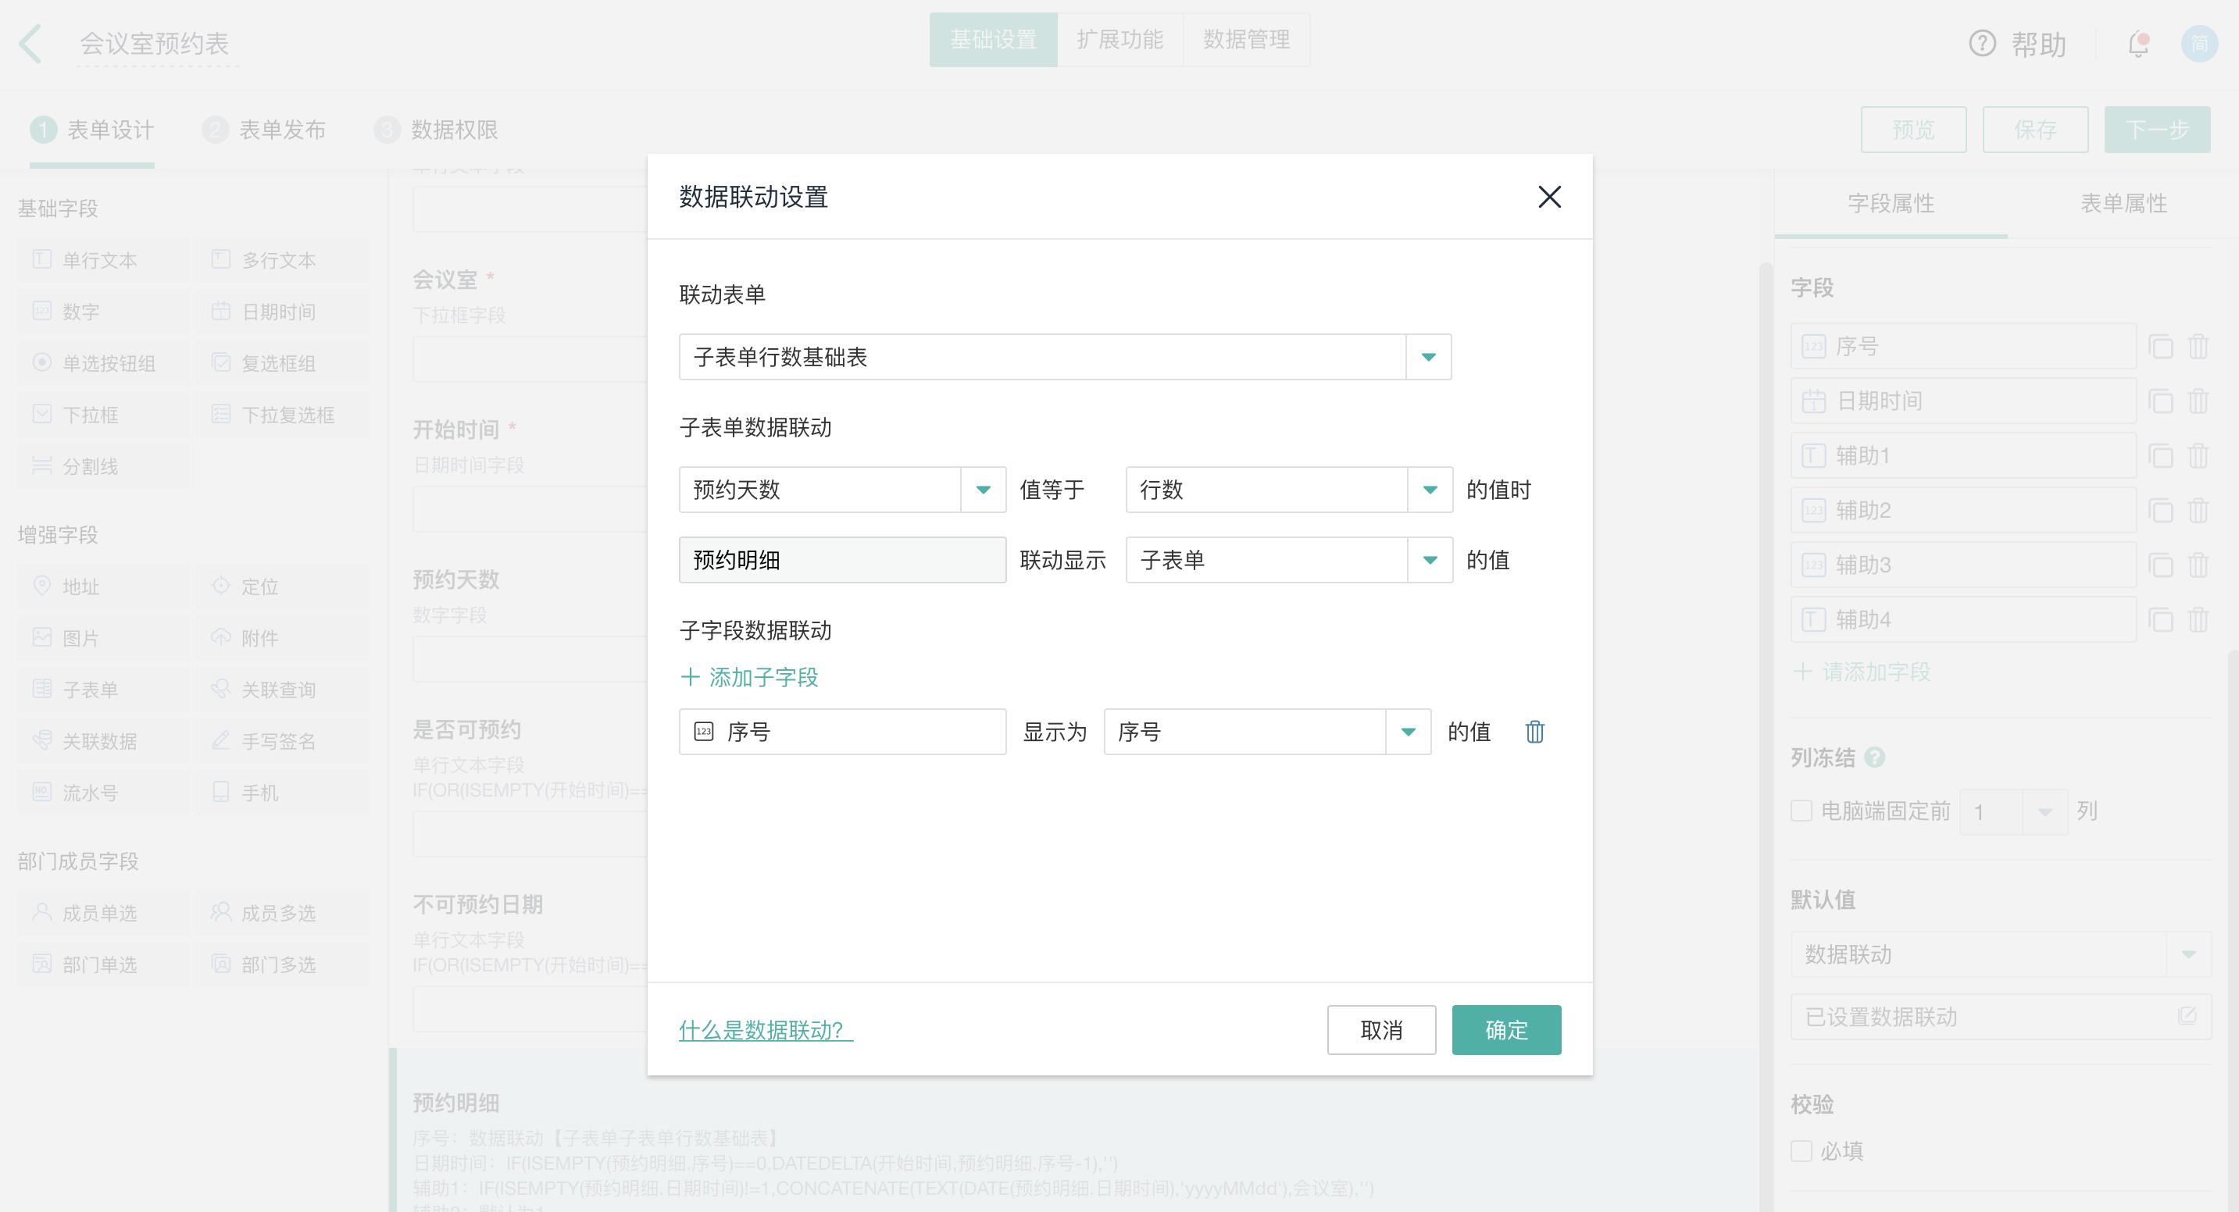This screenshot has width=2239, height=1212.
Task: Enable the 必填 validation checkbox
Action: tap(1801, 1150)
